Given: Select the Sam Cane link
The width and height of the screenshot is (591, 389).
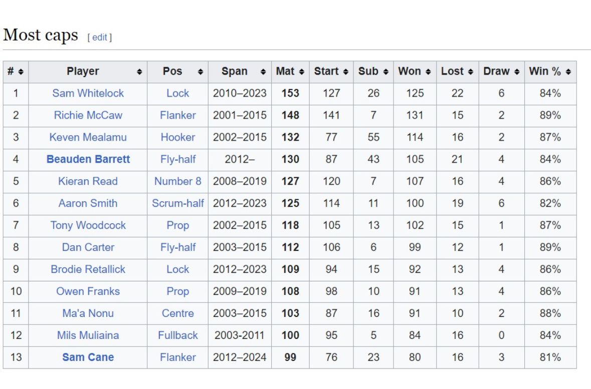Looking at the screenshot, I should (88, 357).
